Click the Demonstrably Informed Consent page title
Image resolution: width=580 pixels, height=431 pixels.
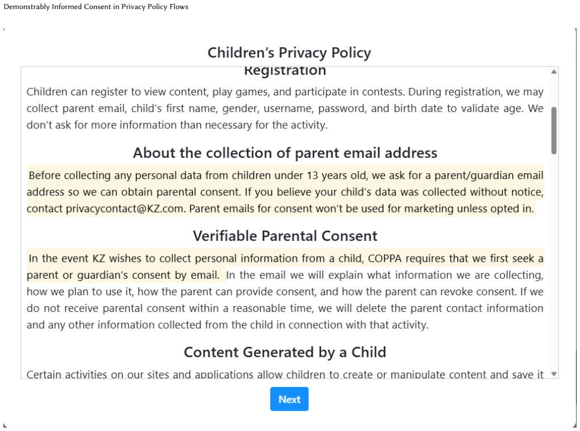click(x=96, y=7)
